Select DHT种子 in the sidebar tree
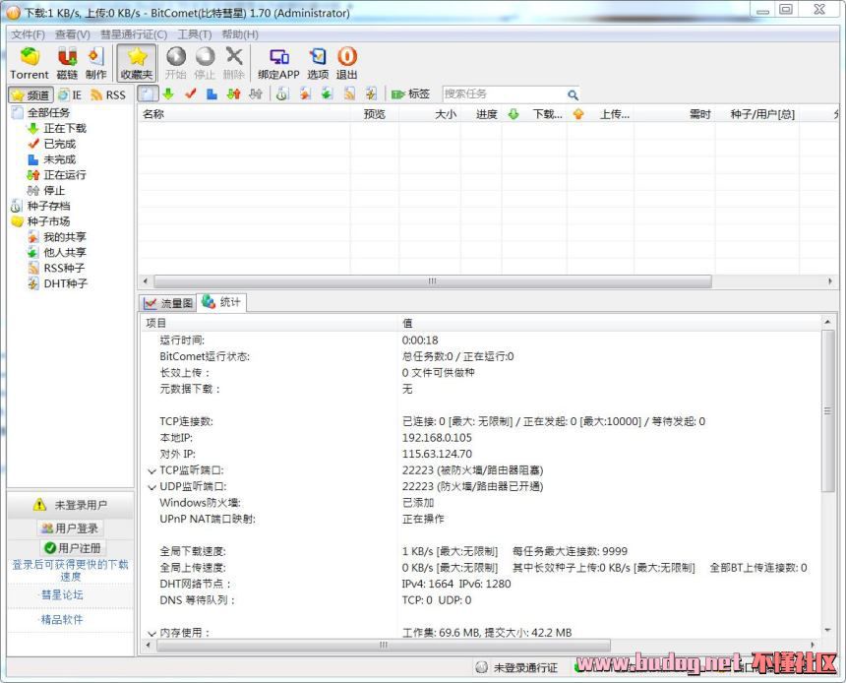 point(65,283)
